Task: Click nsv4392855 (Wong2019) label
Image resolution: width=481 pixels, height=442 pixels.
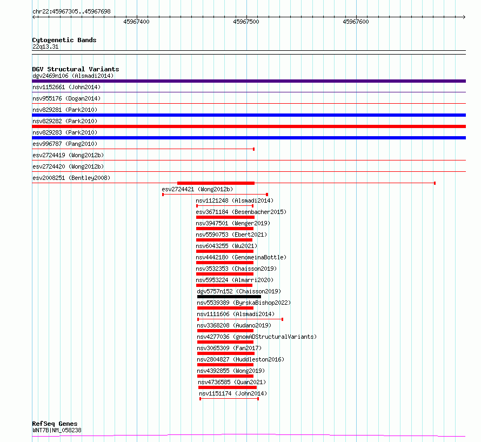Action: tap(231, 371)
